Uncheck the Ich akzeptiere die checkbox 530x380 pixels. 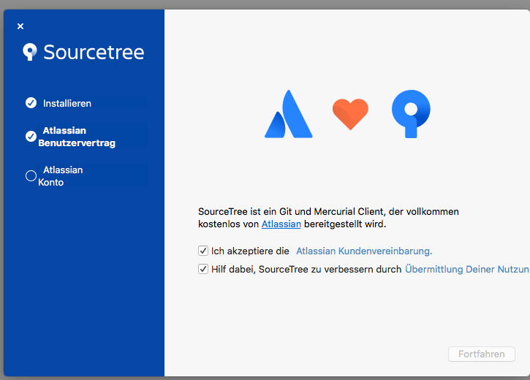tap(203, 251)
